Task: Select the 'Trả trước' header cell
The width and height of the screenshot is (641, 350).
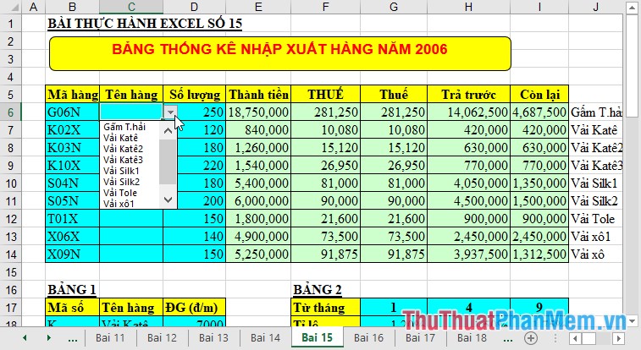Action: point(468,94)
